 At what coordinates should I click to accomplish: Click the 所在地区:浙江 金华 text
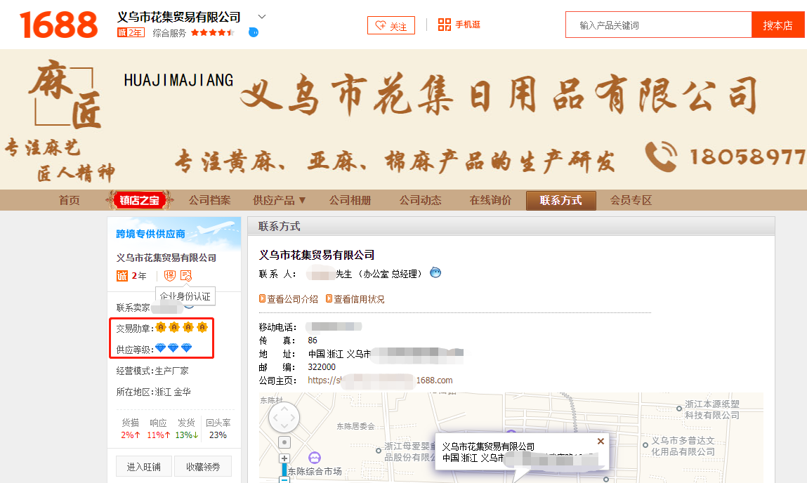point(153,392)
